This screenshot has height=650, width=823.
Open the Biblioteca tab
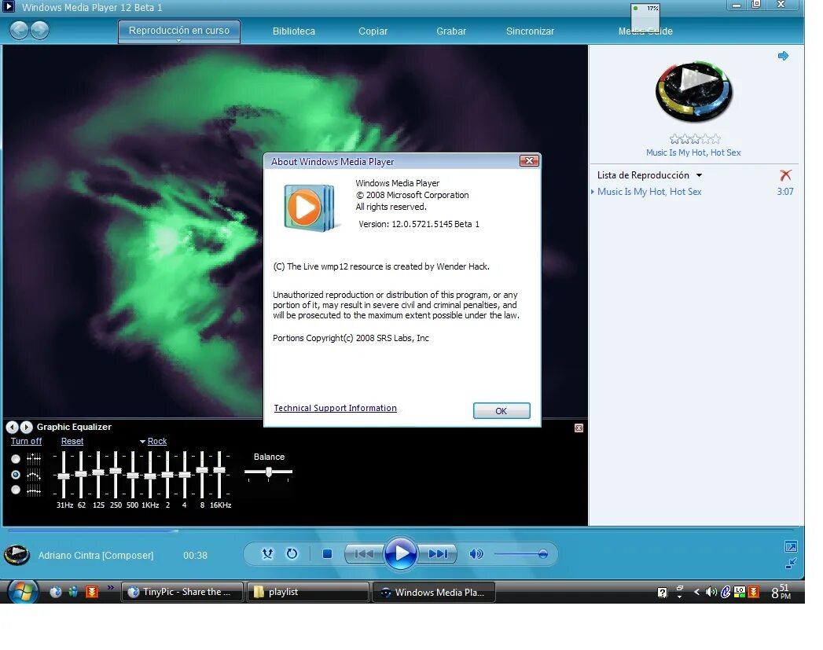point(294,31)
